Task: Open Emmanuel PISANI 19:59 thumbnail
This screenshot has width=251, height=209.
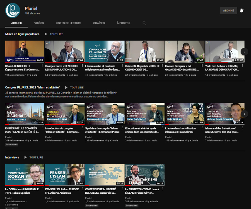Action: click(x=105, y=114)
